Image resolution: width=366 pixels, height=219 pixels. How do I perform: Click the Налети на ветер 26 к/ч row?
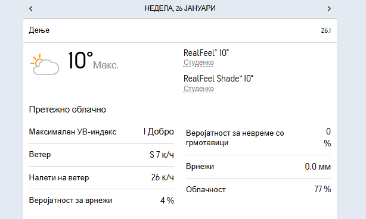tap(101, 177)
